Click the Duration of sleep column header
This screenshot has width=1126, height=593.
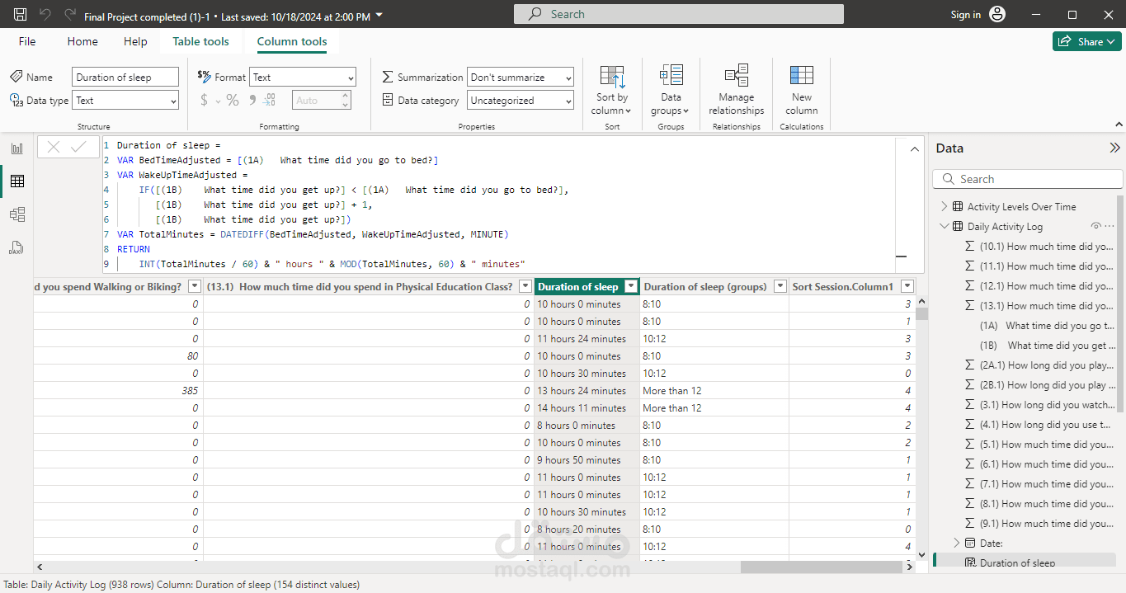577,286
